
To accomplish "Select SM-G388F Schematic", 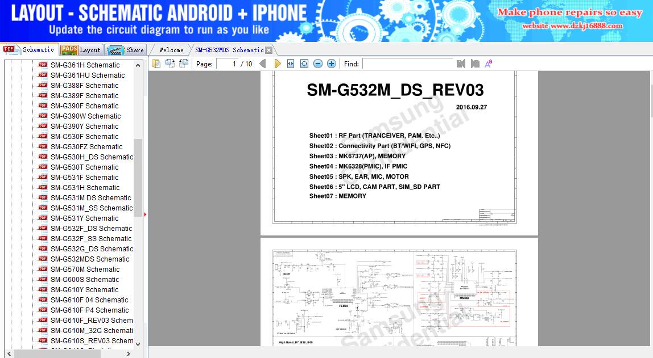I will click(85, 86).
